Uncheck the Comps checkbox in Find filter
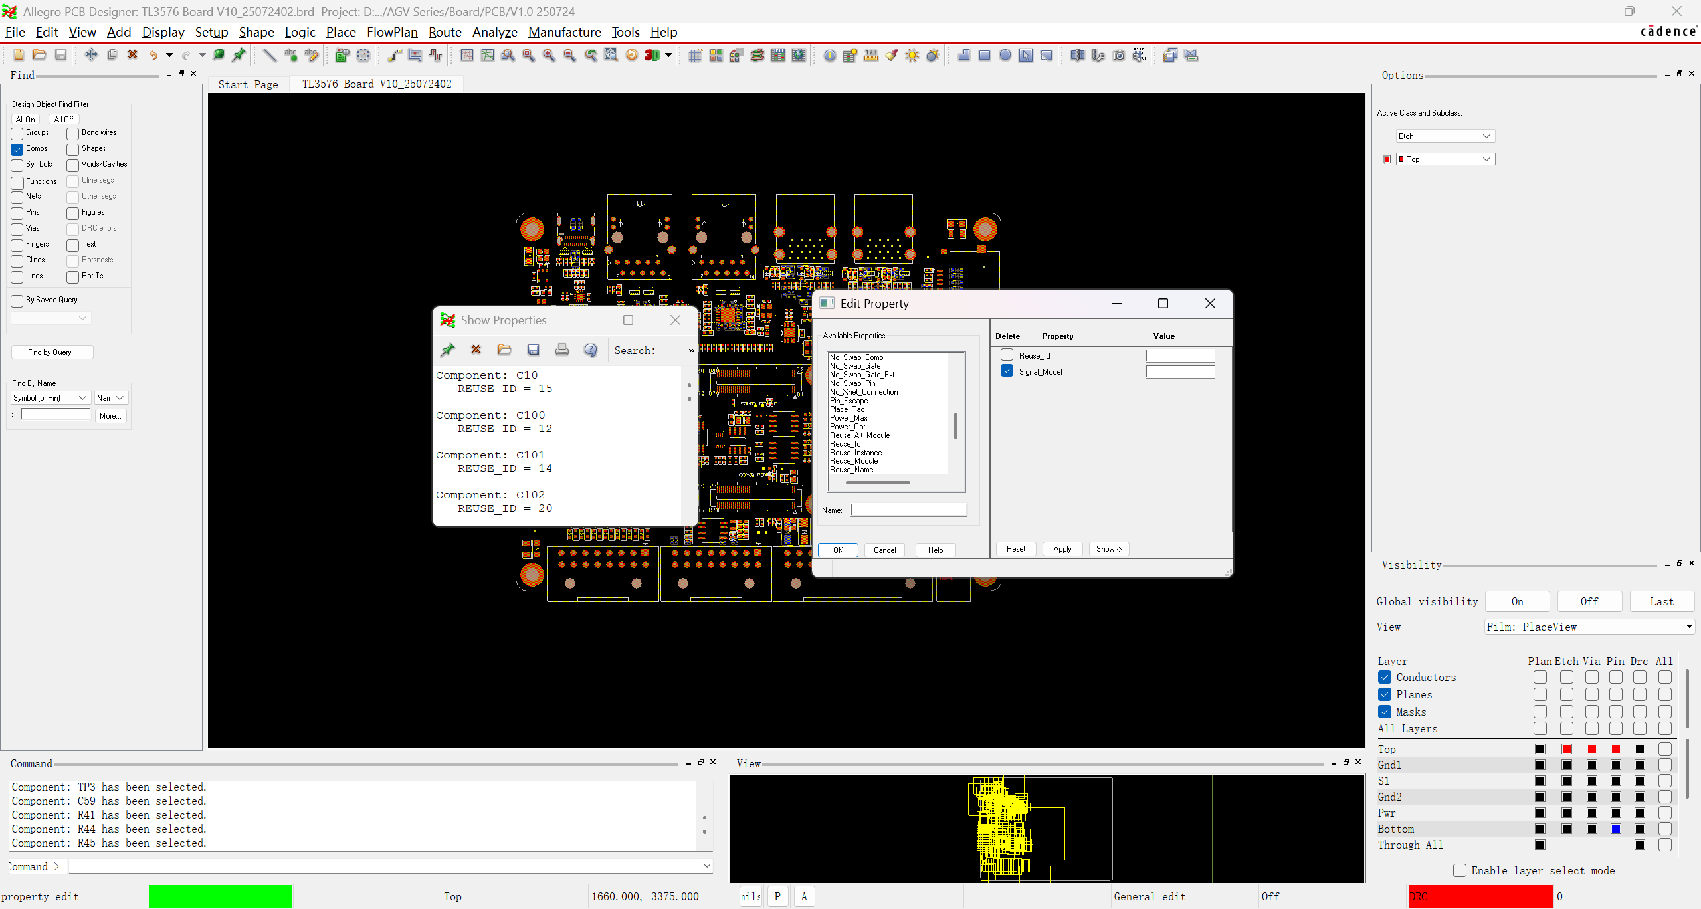 click(17, 150)
